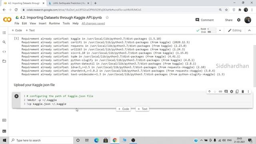
Task: Open the Tools menu
Action: click(66, 23)
